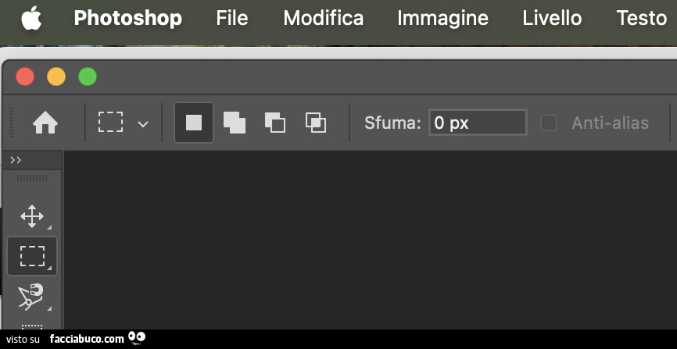This screenshot has width=677, height=349.
Task: Open the Immagine menu
Action: 442,18
